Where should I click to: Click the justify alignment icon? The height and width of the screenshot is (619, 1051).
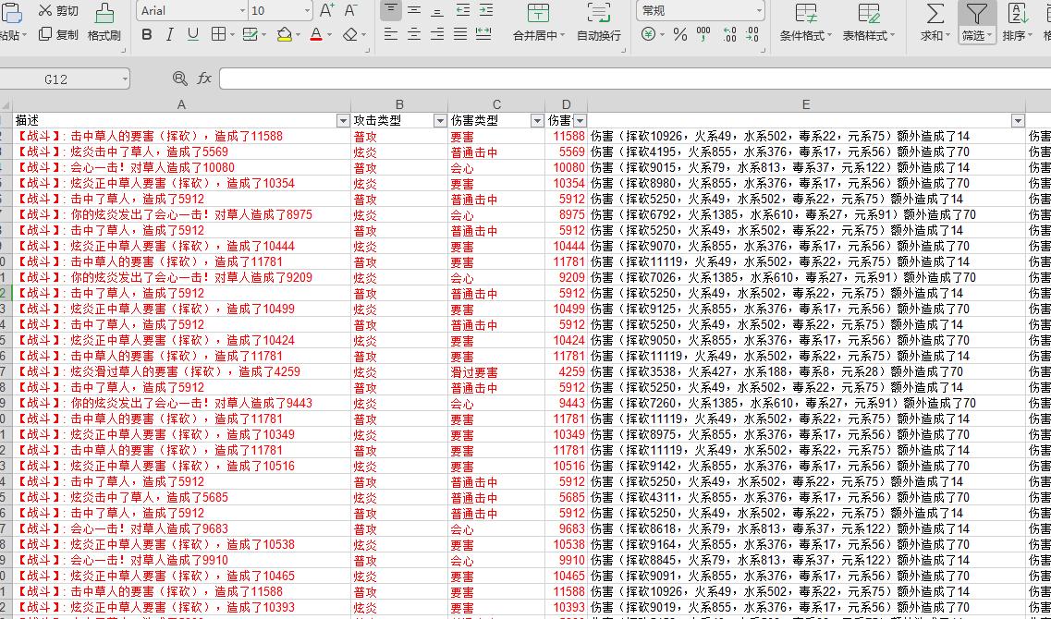pyautogui.click(x=459, y=34)
